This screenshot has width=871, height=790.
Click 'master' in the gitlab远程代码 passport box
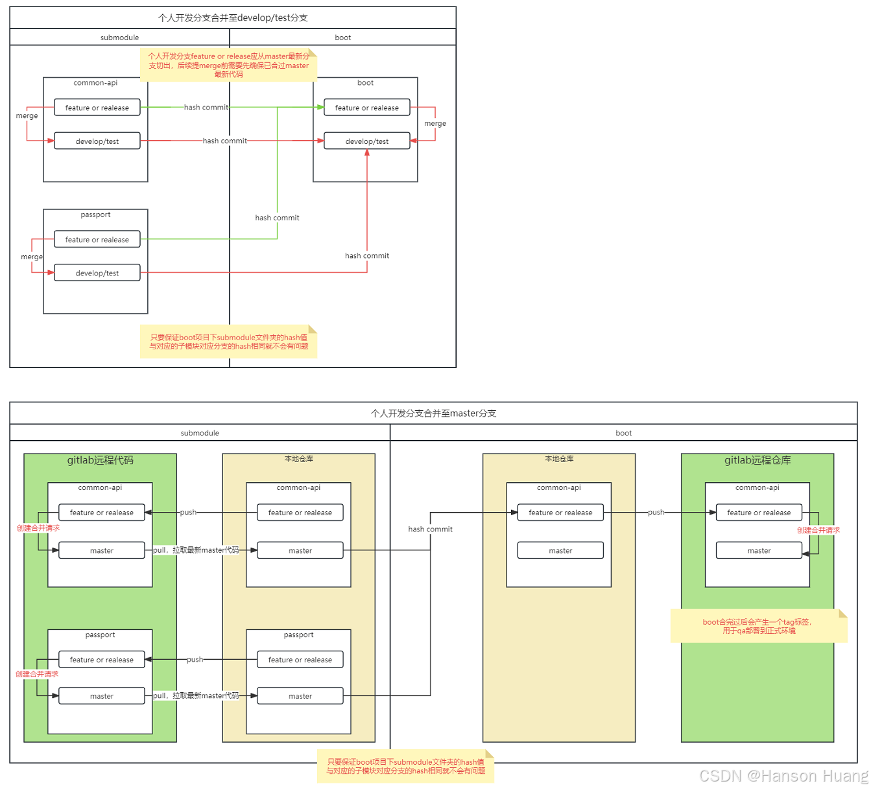point(102,696)
